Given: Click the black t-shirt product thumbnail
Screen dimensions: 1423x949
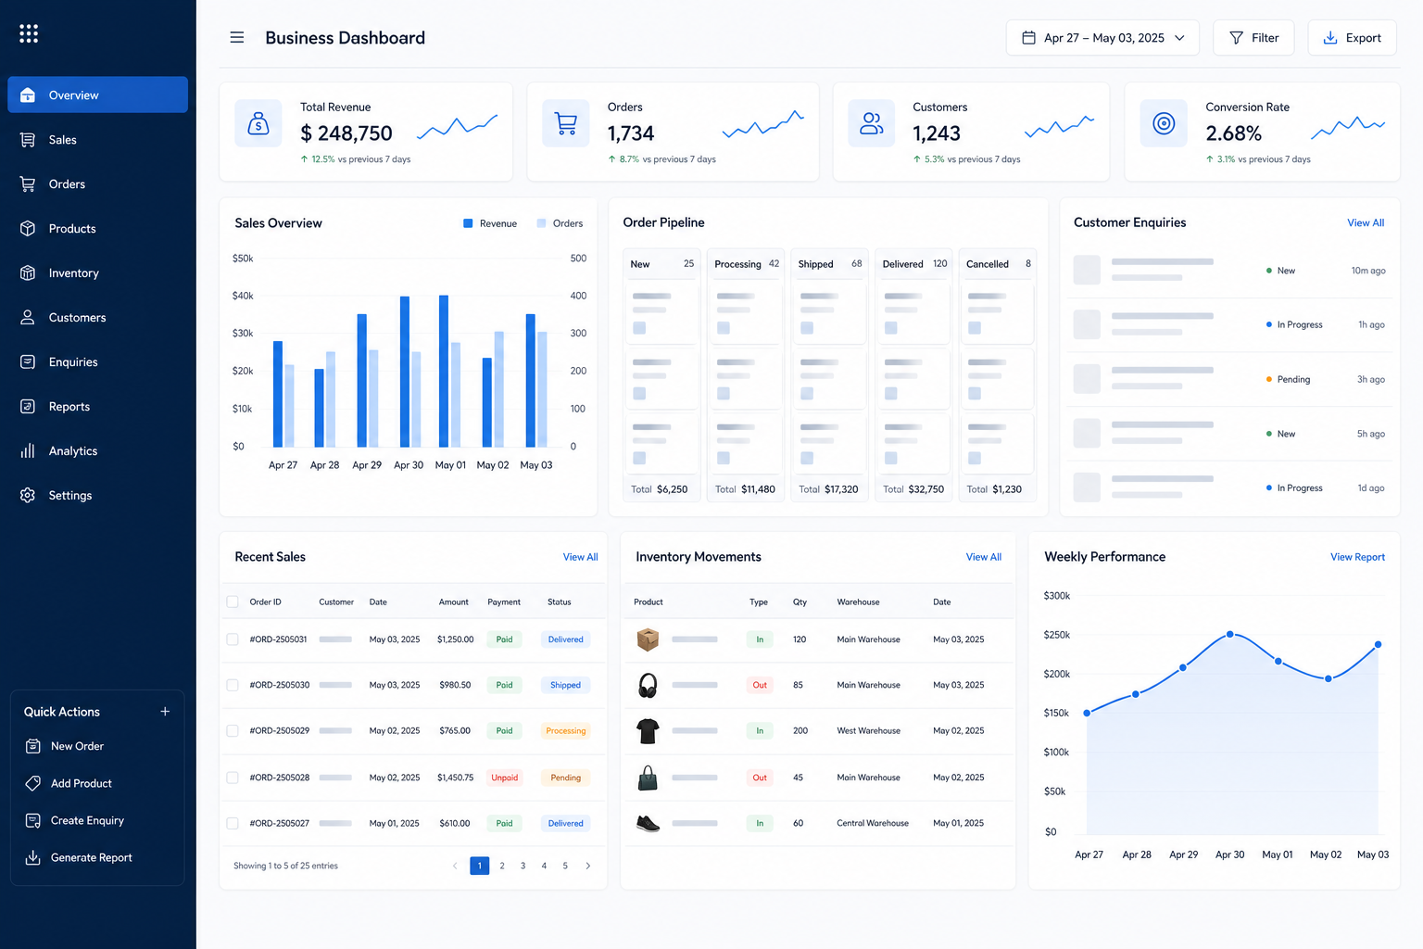Looking at the screenshot, I should [x=648, y=731].
